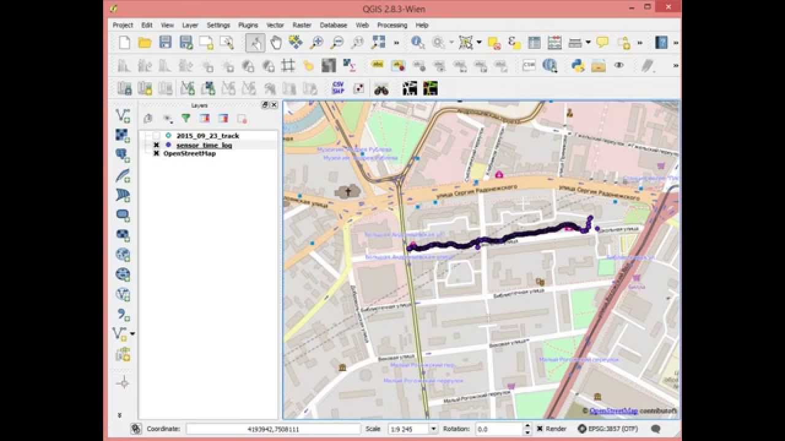Click the Save As floppy icon

tap(186, 42)
